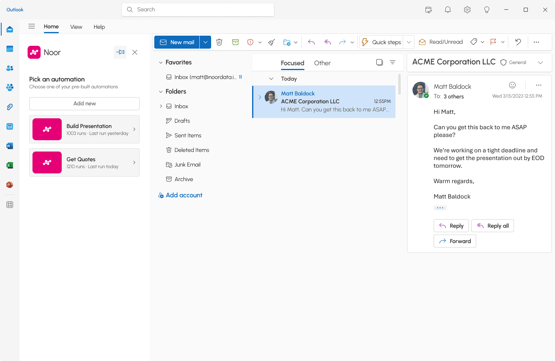Click the Archive icon in toolbar

click(x=235, y=42)
